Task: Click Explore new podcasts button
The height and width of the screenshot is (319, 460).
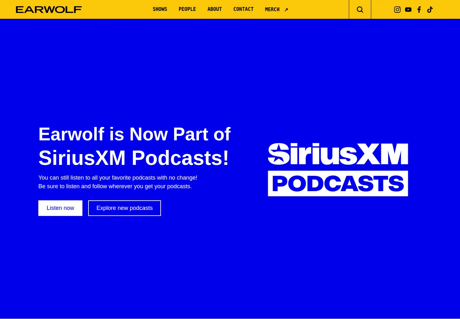Action: [125, 208]
